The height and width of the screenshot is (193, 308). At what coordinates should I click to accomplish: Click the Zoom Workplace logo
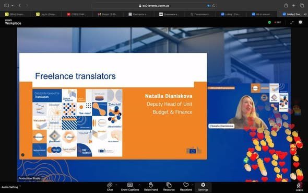click(x=13, y=22)
